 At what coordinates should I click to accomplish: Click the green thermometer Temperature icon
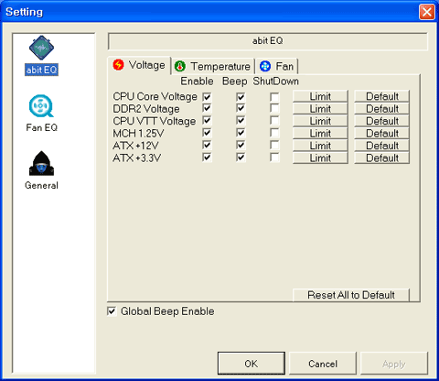tap(180, 66)
